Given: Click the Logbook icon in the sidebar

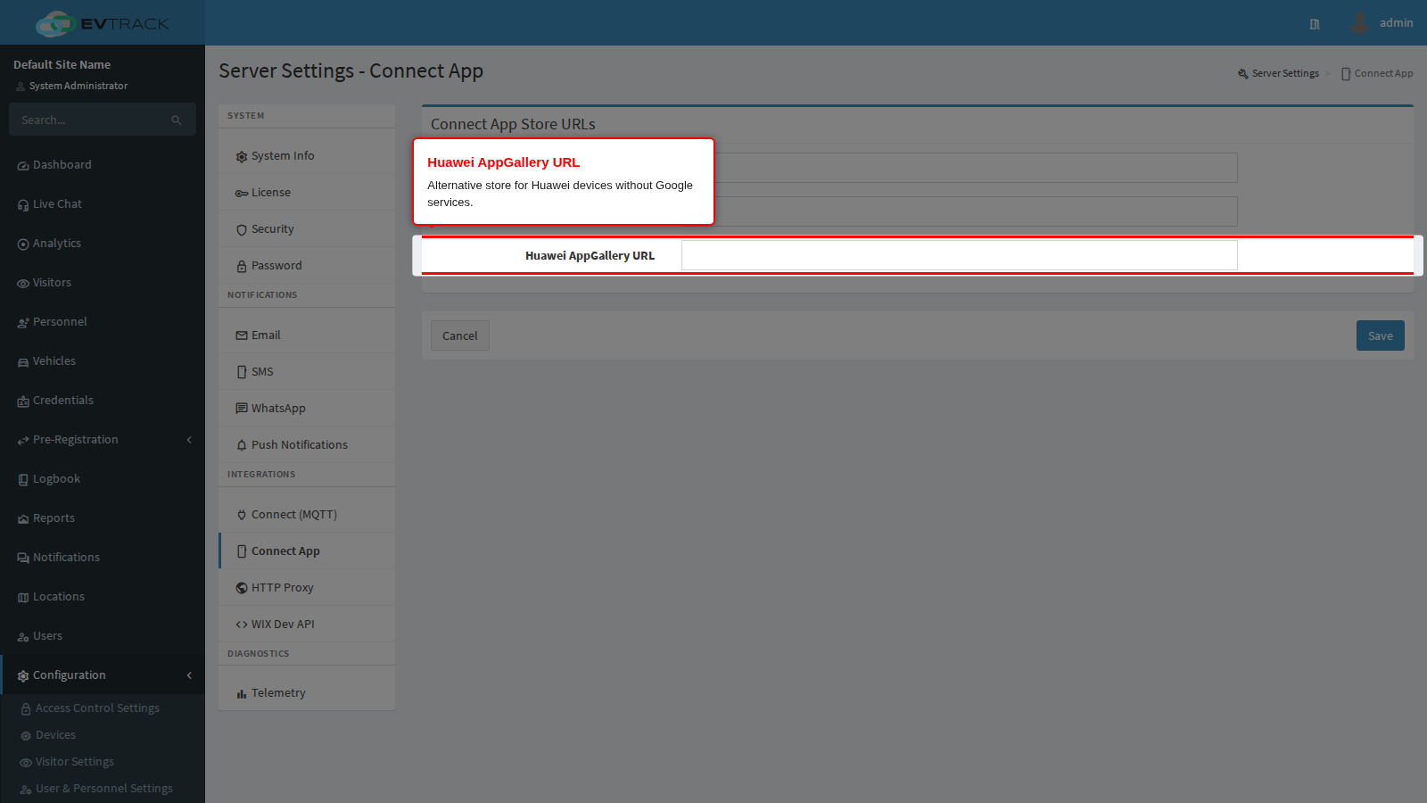Looking at the screenshot, I should tap(23, 480).
